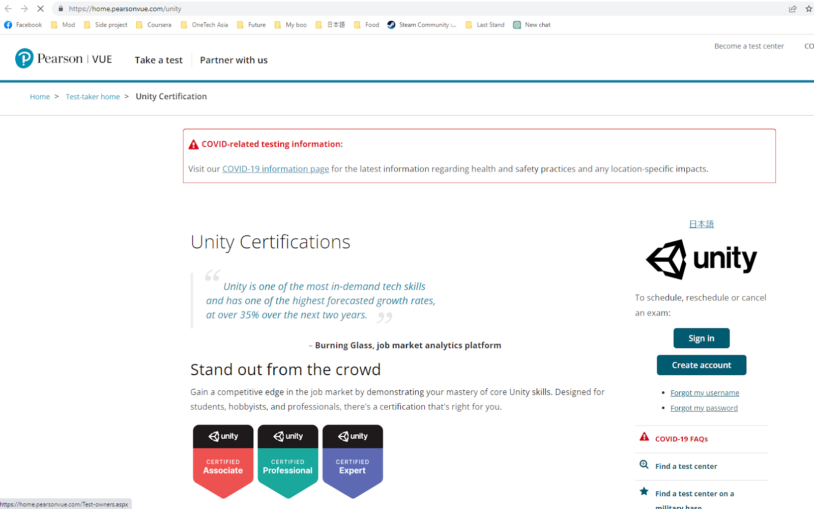Open the Facebook bookmark
This screenshot has height=509, width=814.
tap(23, 24)
